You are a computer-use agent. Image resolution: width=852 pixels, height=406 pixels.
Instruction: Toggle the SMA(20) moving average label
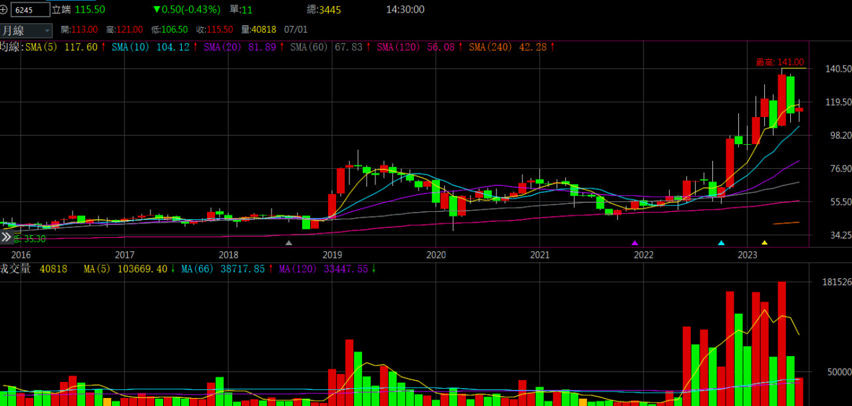[222, 47]
